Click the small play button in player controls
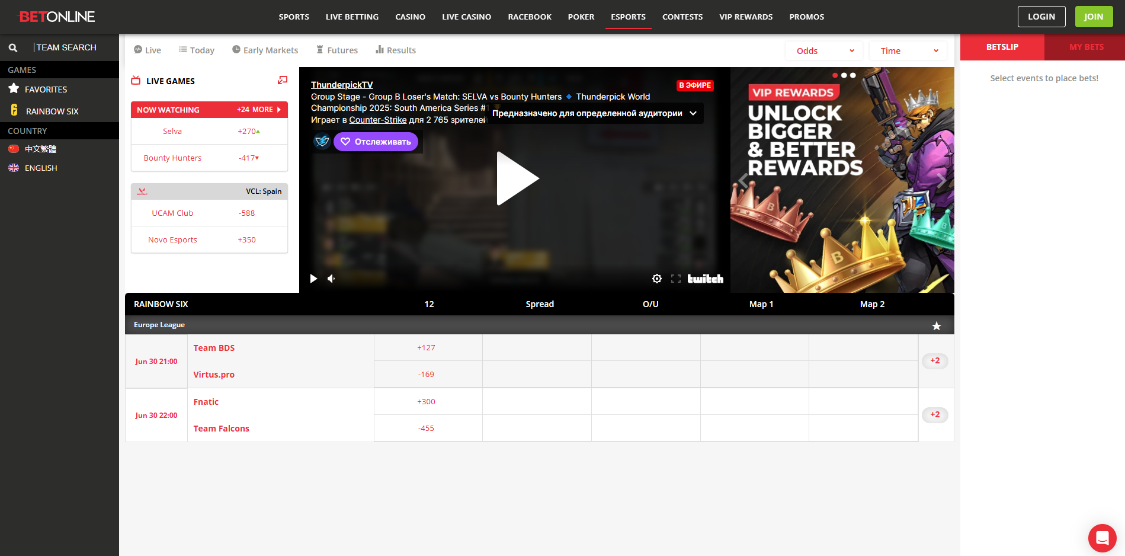The image size is (1125, 556). [x=314, y=279]
